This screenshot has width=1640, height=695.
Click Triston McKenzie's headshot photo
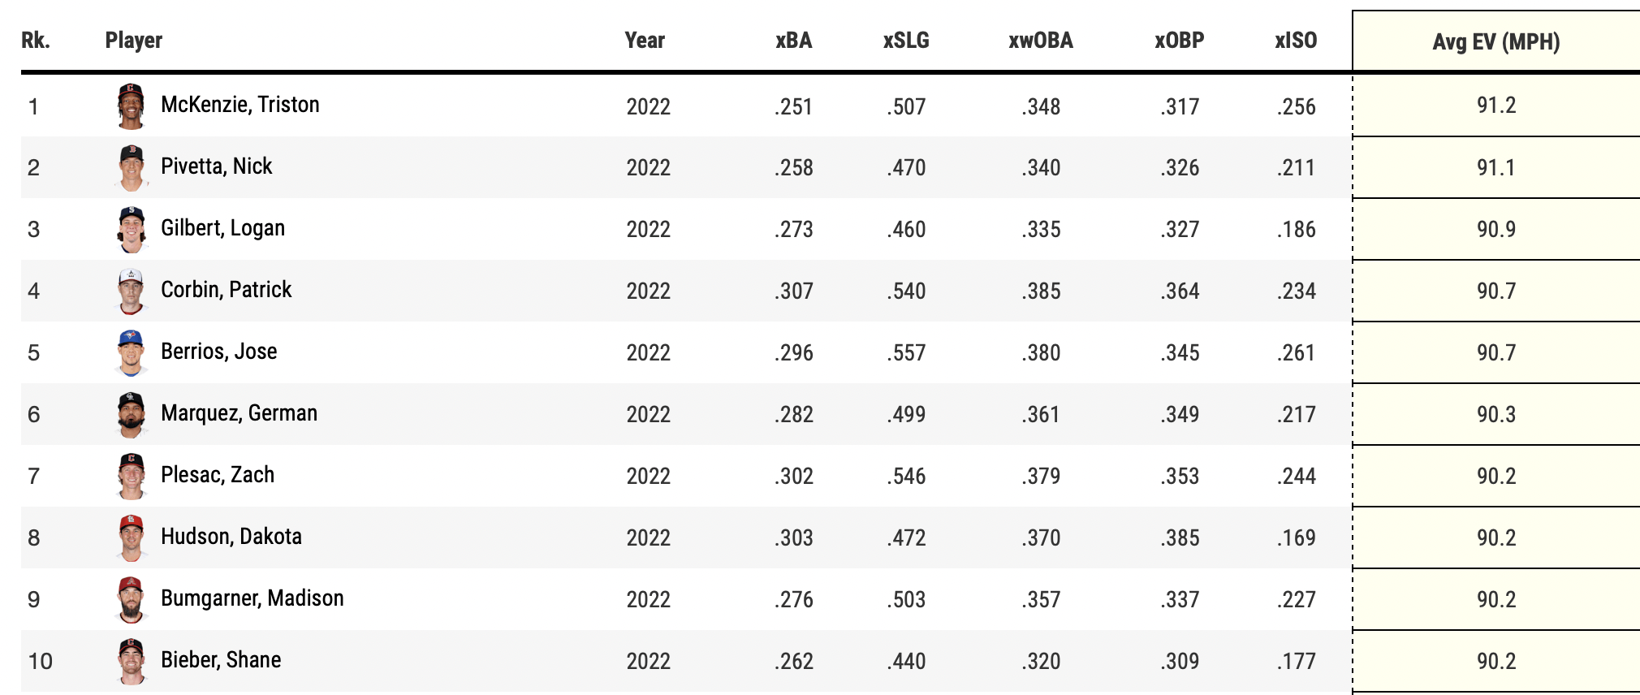(131, 106)
